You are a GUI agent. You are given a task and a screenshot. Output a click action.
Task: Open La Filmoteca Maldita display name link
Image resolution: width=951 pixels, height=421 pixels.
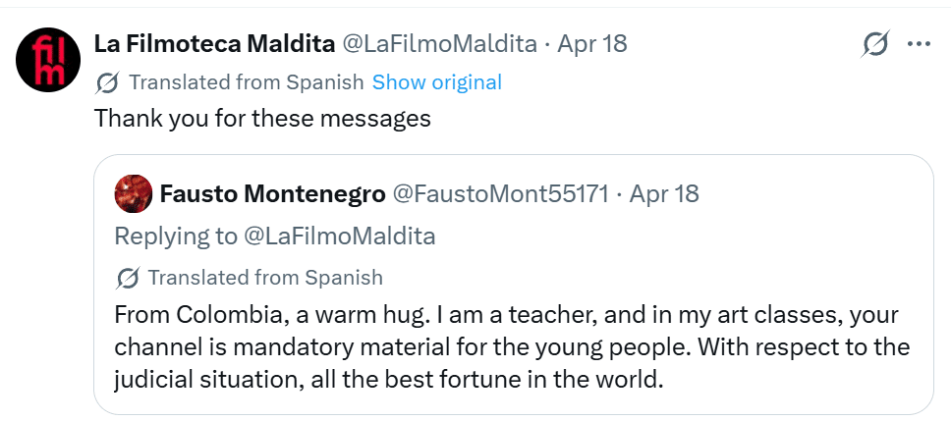click(212, 44)
